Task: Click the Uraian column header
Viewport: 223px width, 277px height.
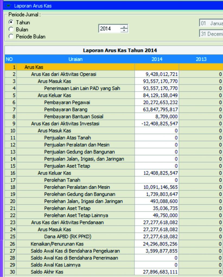Action: pos(75,59)
